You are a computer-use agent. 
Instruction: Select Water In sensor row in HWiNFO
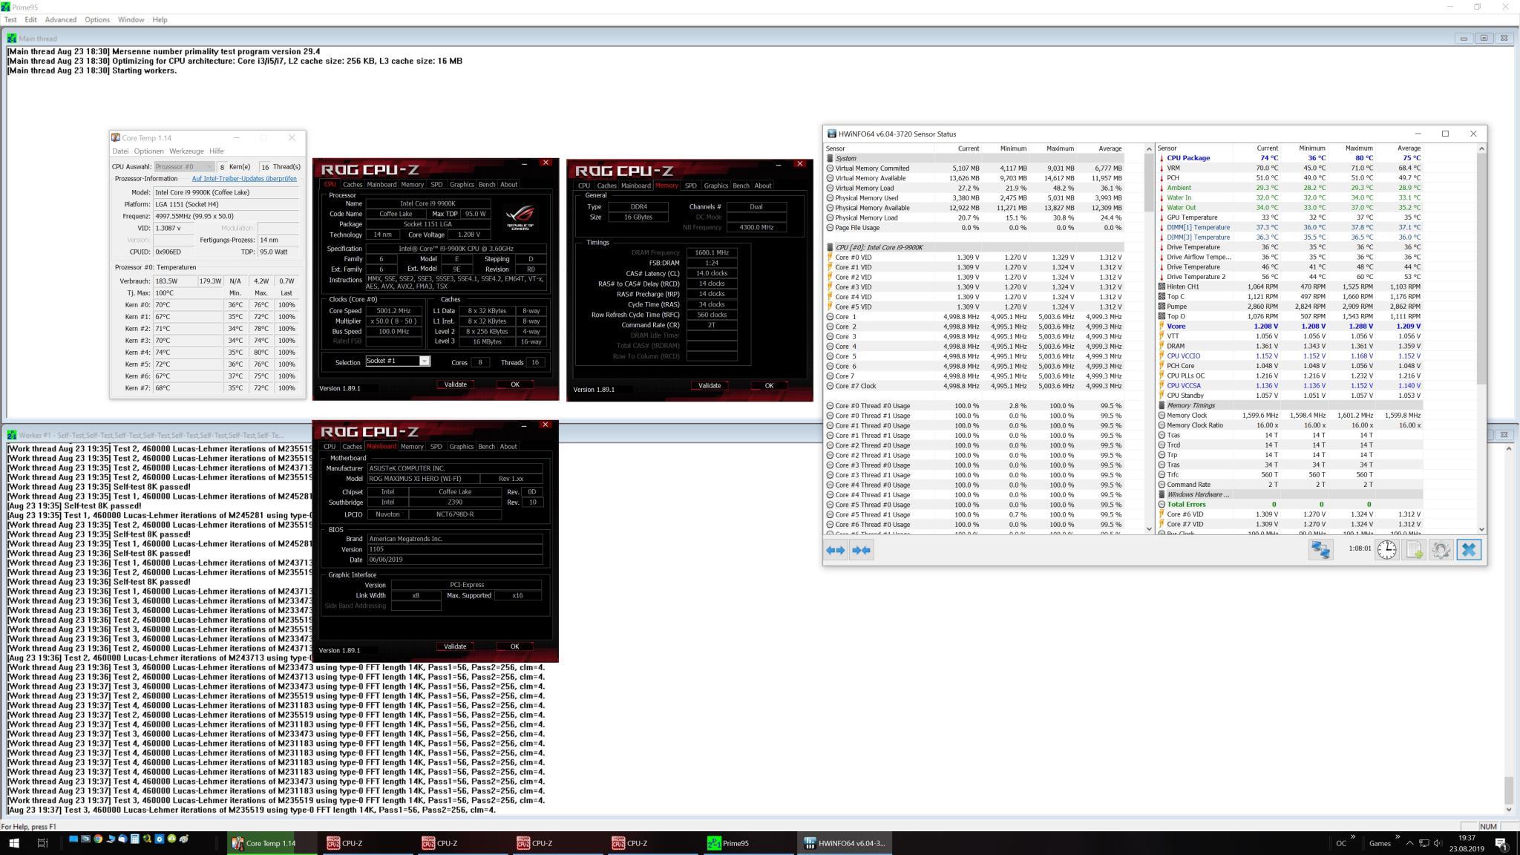(1291, 197)
